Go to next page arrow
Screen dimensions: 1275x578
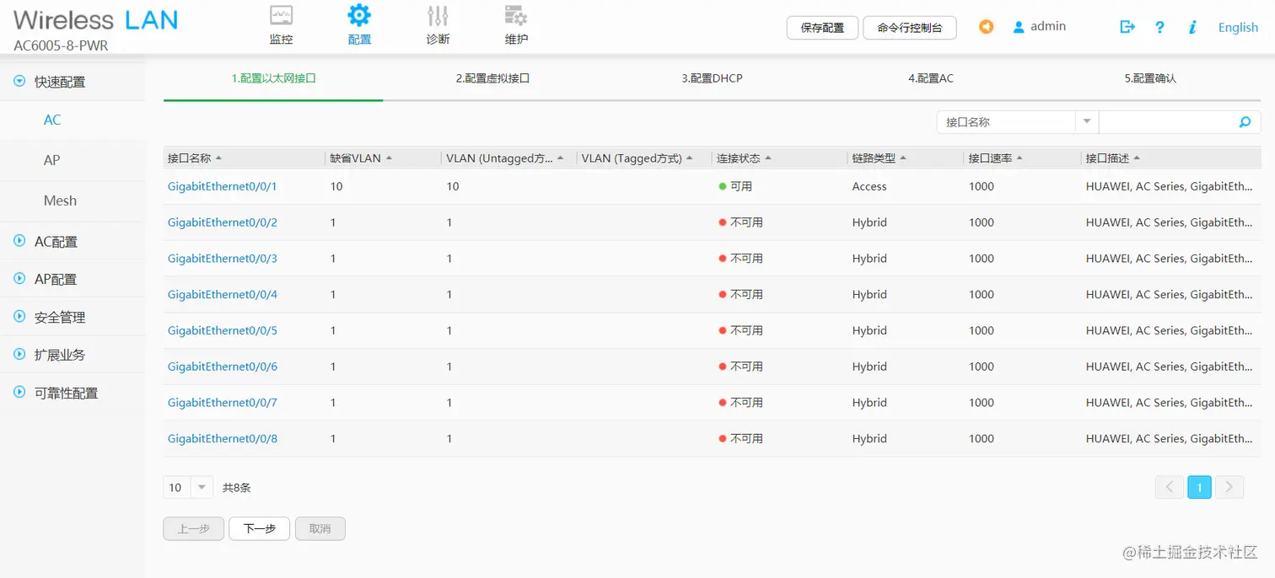tap(1229, 487)
